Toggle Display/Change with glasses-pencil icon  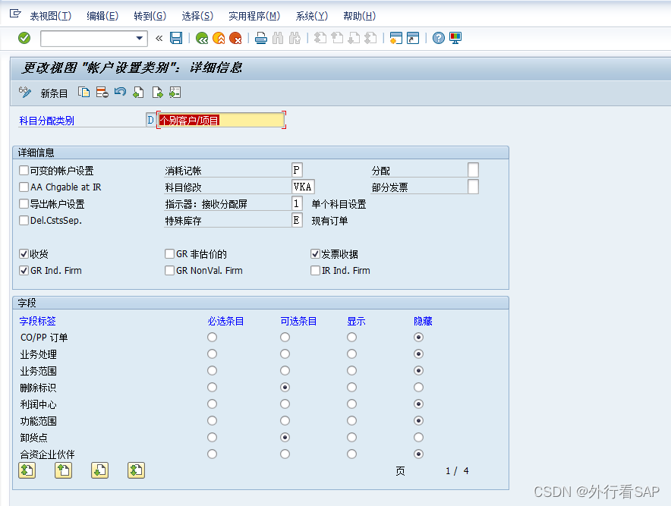(25, 93)
